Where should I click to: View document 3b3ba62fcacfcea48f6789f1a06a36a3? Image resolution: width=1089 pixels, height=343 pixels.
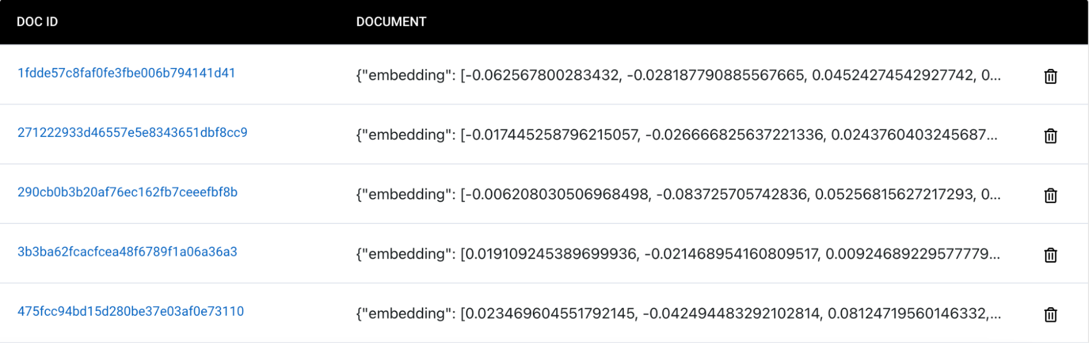pyautogui.click(x=127, y=252)
